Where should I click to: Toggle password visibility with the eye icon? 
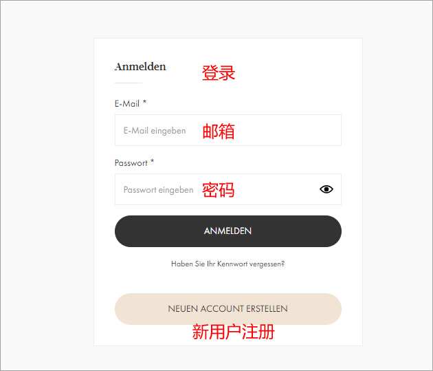(x=326, y=189)
